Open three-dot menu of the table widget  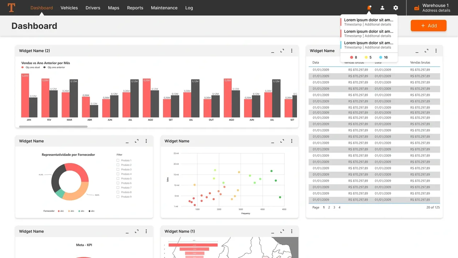(x=436, y=51)
